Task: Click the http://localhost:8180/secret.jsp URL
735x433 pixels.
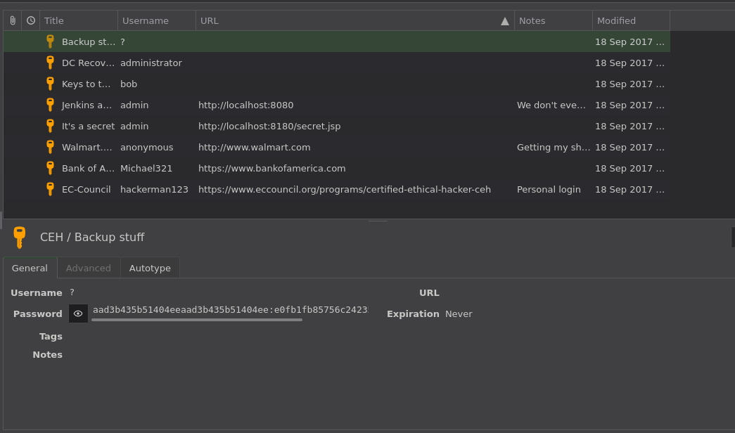Action: point(269,126)
